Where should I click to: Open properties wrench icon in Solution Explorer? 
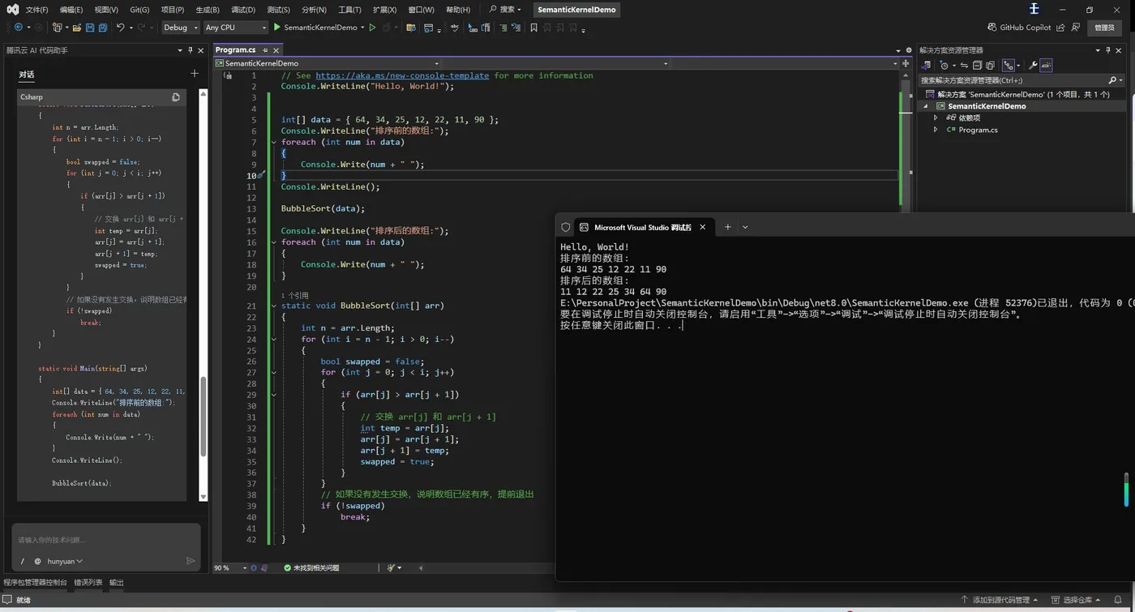pyautogui.click(x=1032, y=66)
